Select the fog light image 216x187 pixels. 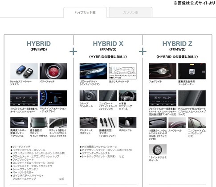[x=163, y=71]
